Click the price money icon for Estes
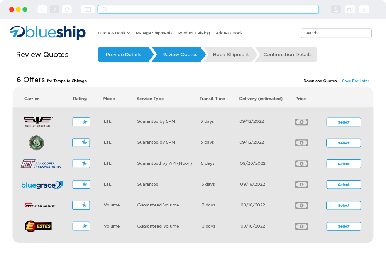 click(301, 226)
